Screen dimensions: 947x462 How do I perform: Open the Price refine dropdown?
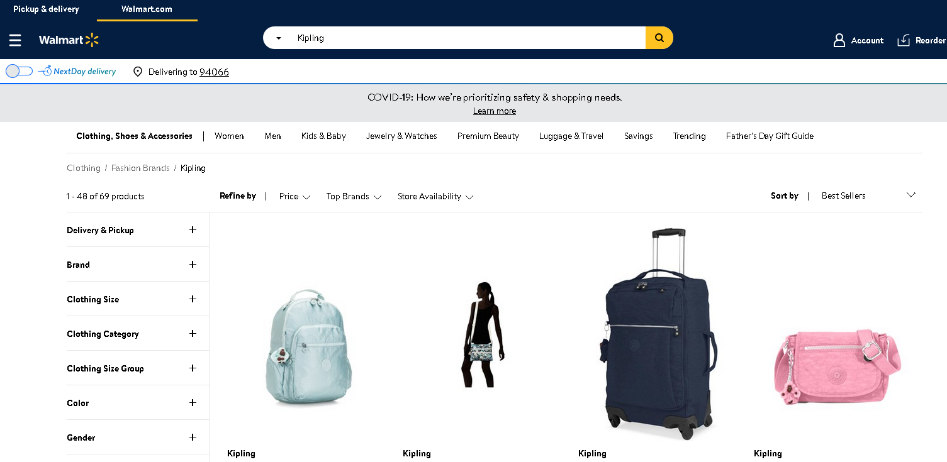tap(294, 197)
